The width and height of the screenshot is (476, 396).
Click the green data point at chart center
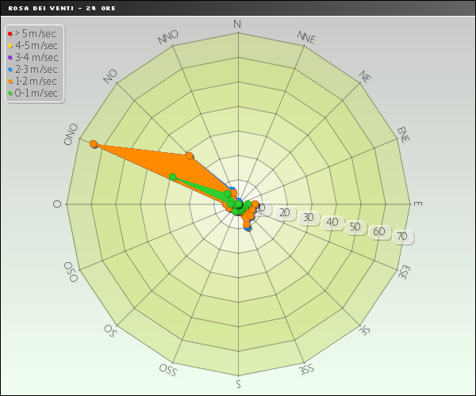tap(239, 205)
